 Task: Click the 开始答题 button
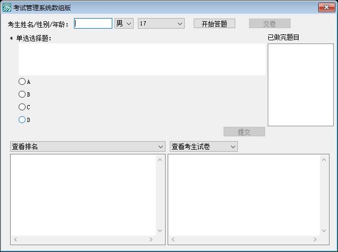pyautogui.click(x=215, y=24)
